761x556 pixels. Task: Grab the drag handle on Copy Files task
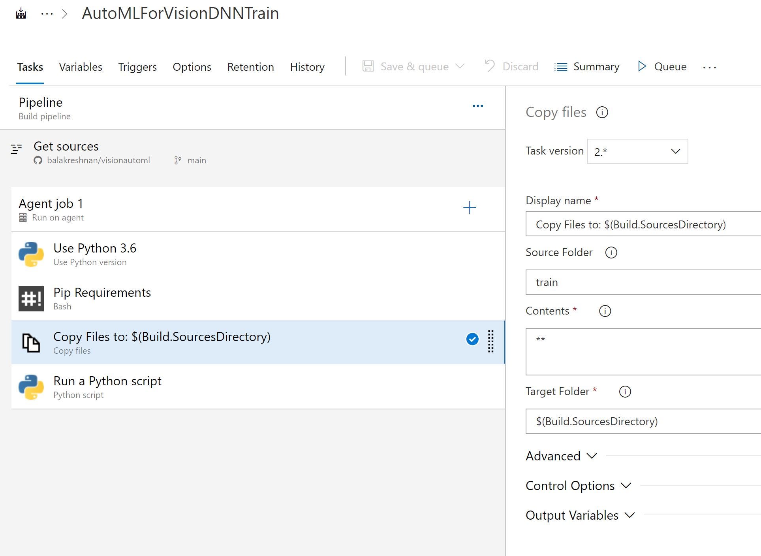tap(490, 341)
